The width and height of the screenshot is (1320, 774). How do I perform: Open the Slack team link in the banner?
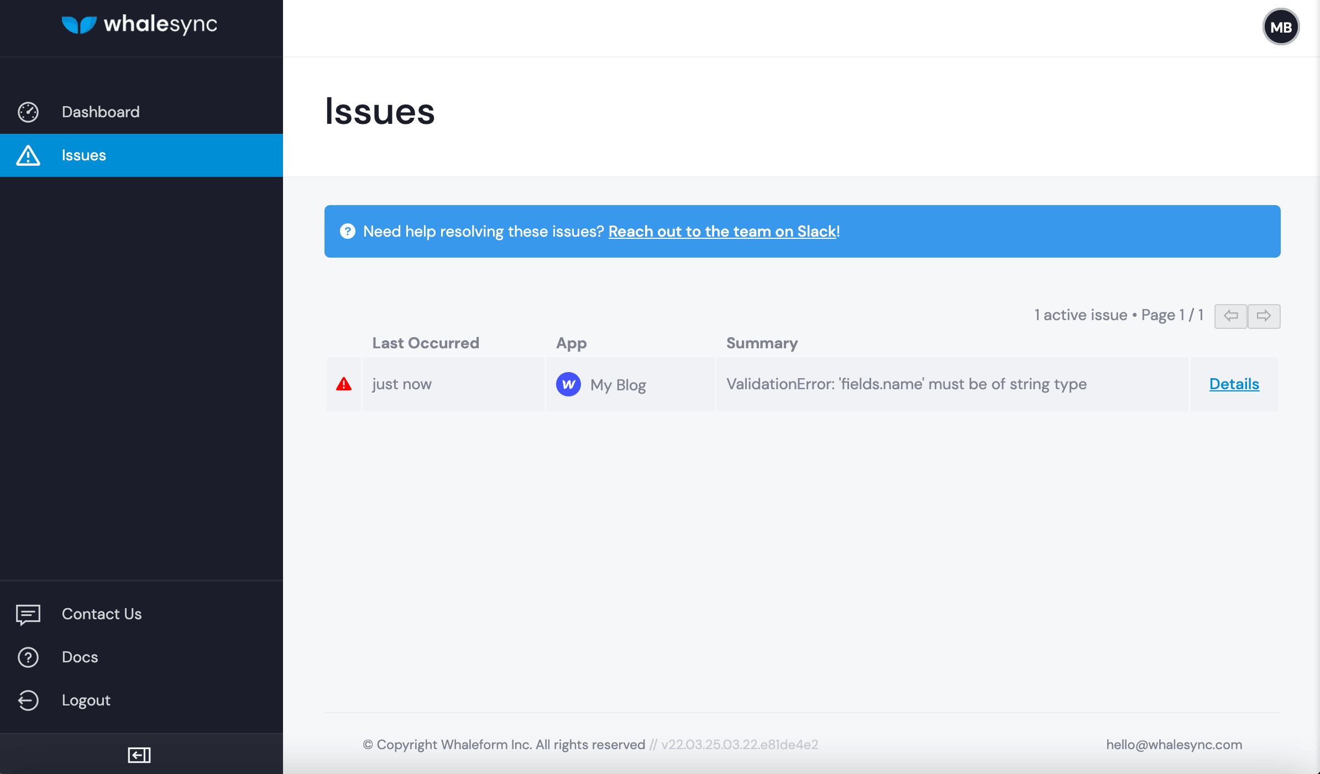[722, 231]
